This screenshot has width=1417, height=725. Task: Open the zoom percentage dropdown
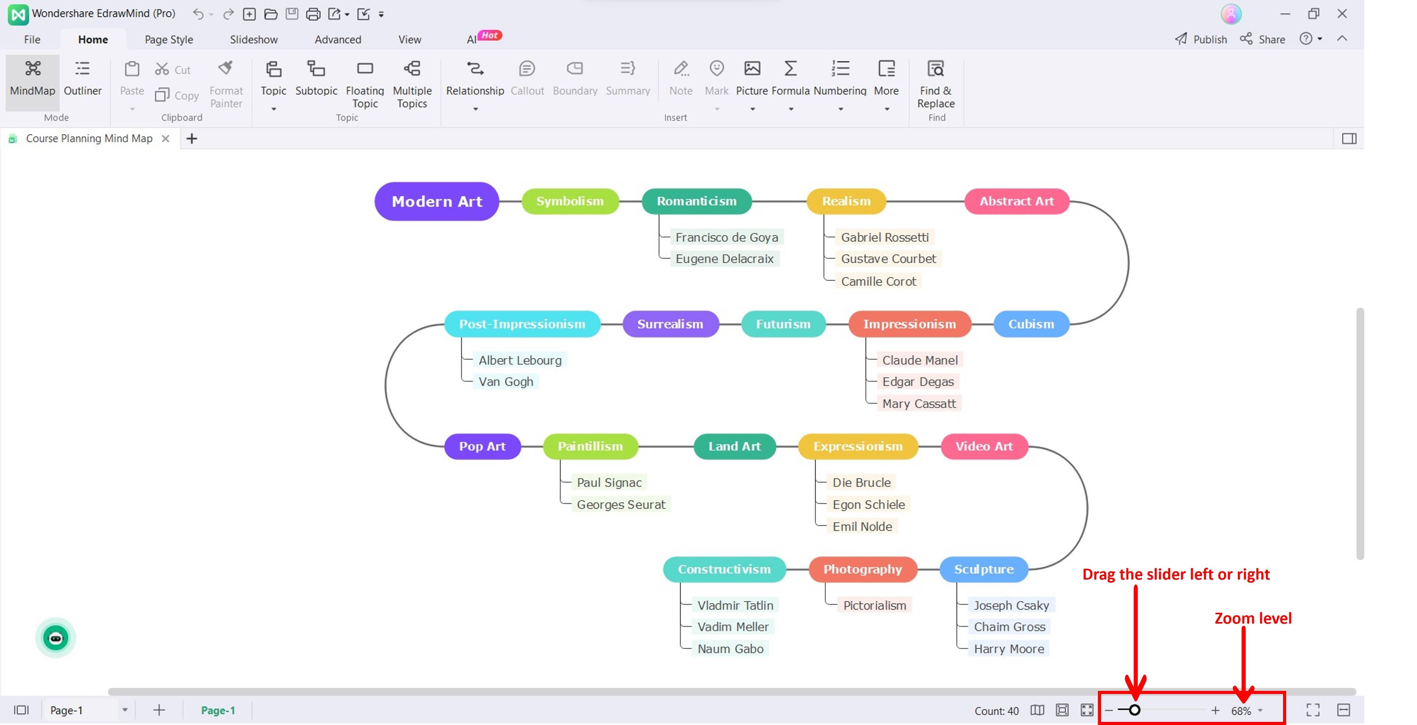coord(1260,710)
